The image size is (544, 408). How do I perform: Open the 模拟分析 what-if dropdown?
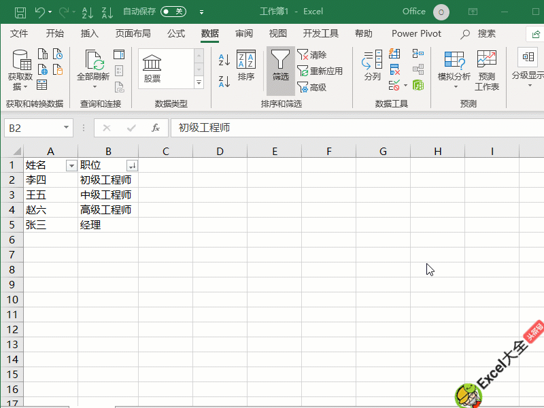tap(454, 69)
